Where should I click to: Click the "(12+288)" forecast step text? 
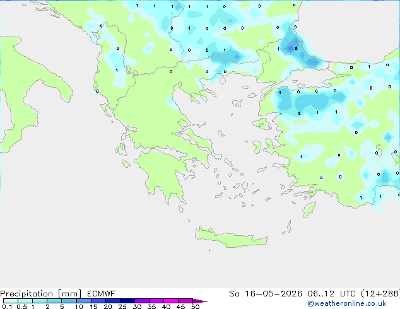click(x=380, y=294)
